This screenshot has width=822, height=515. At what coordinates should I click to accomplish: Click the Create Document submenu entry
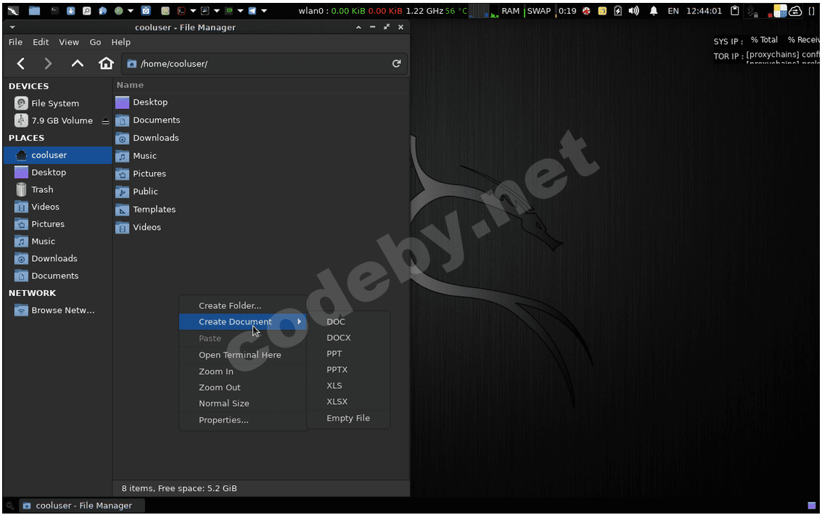click(x=243, y=321)
